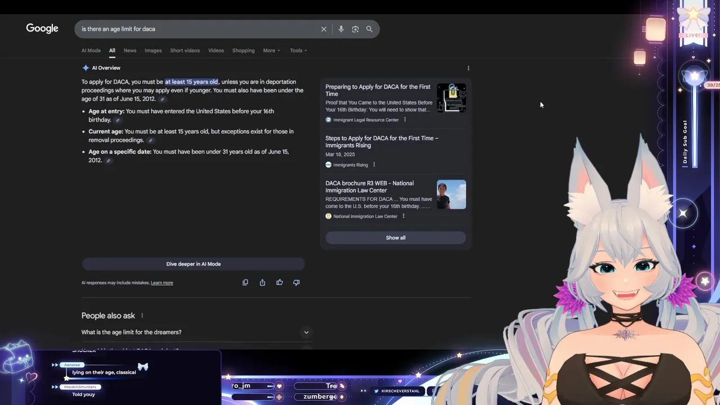This screenshot has height=405, width=720.
Task: Click 'Mar 18, 2025' date text
Action: [x=341, y=154]
